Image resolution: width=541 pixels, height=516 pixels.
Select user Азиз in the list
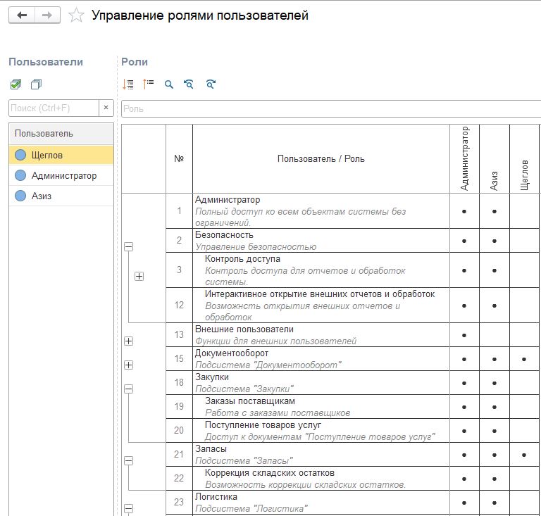click(61, 196)
